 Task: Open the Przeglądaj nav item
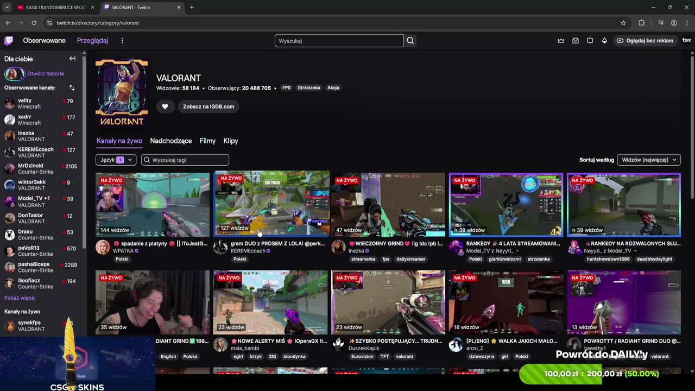[92, 41]
